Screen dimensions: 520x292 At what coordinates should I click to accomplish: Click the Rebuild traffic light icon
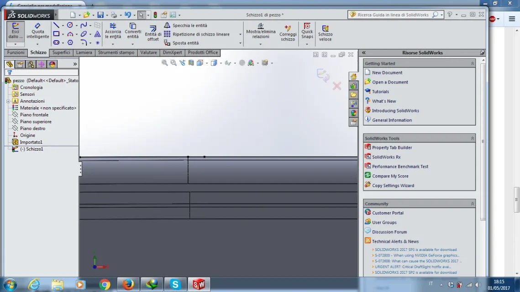pyautogui.click(x=155, y=15)
